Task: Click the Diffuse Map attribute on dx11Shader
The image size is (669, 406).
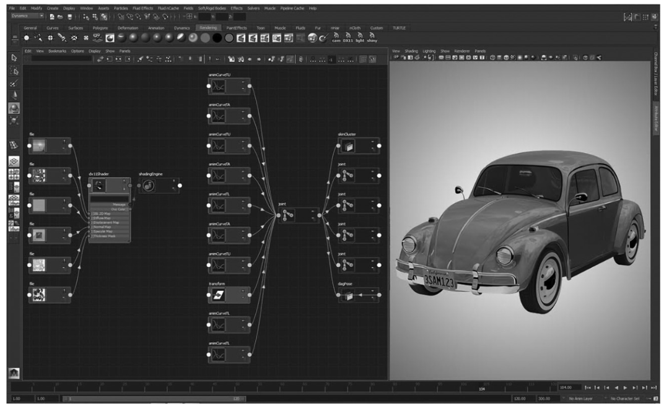Action: [x=102, y=218]
